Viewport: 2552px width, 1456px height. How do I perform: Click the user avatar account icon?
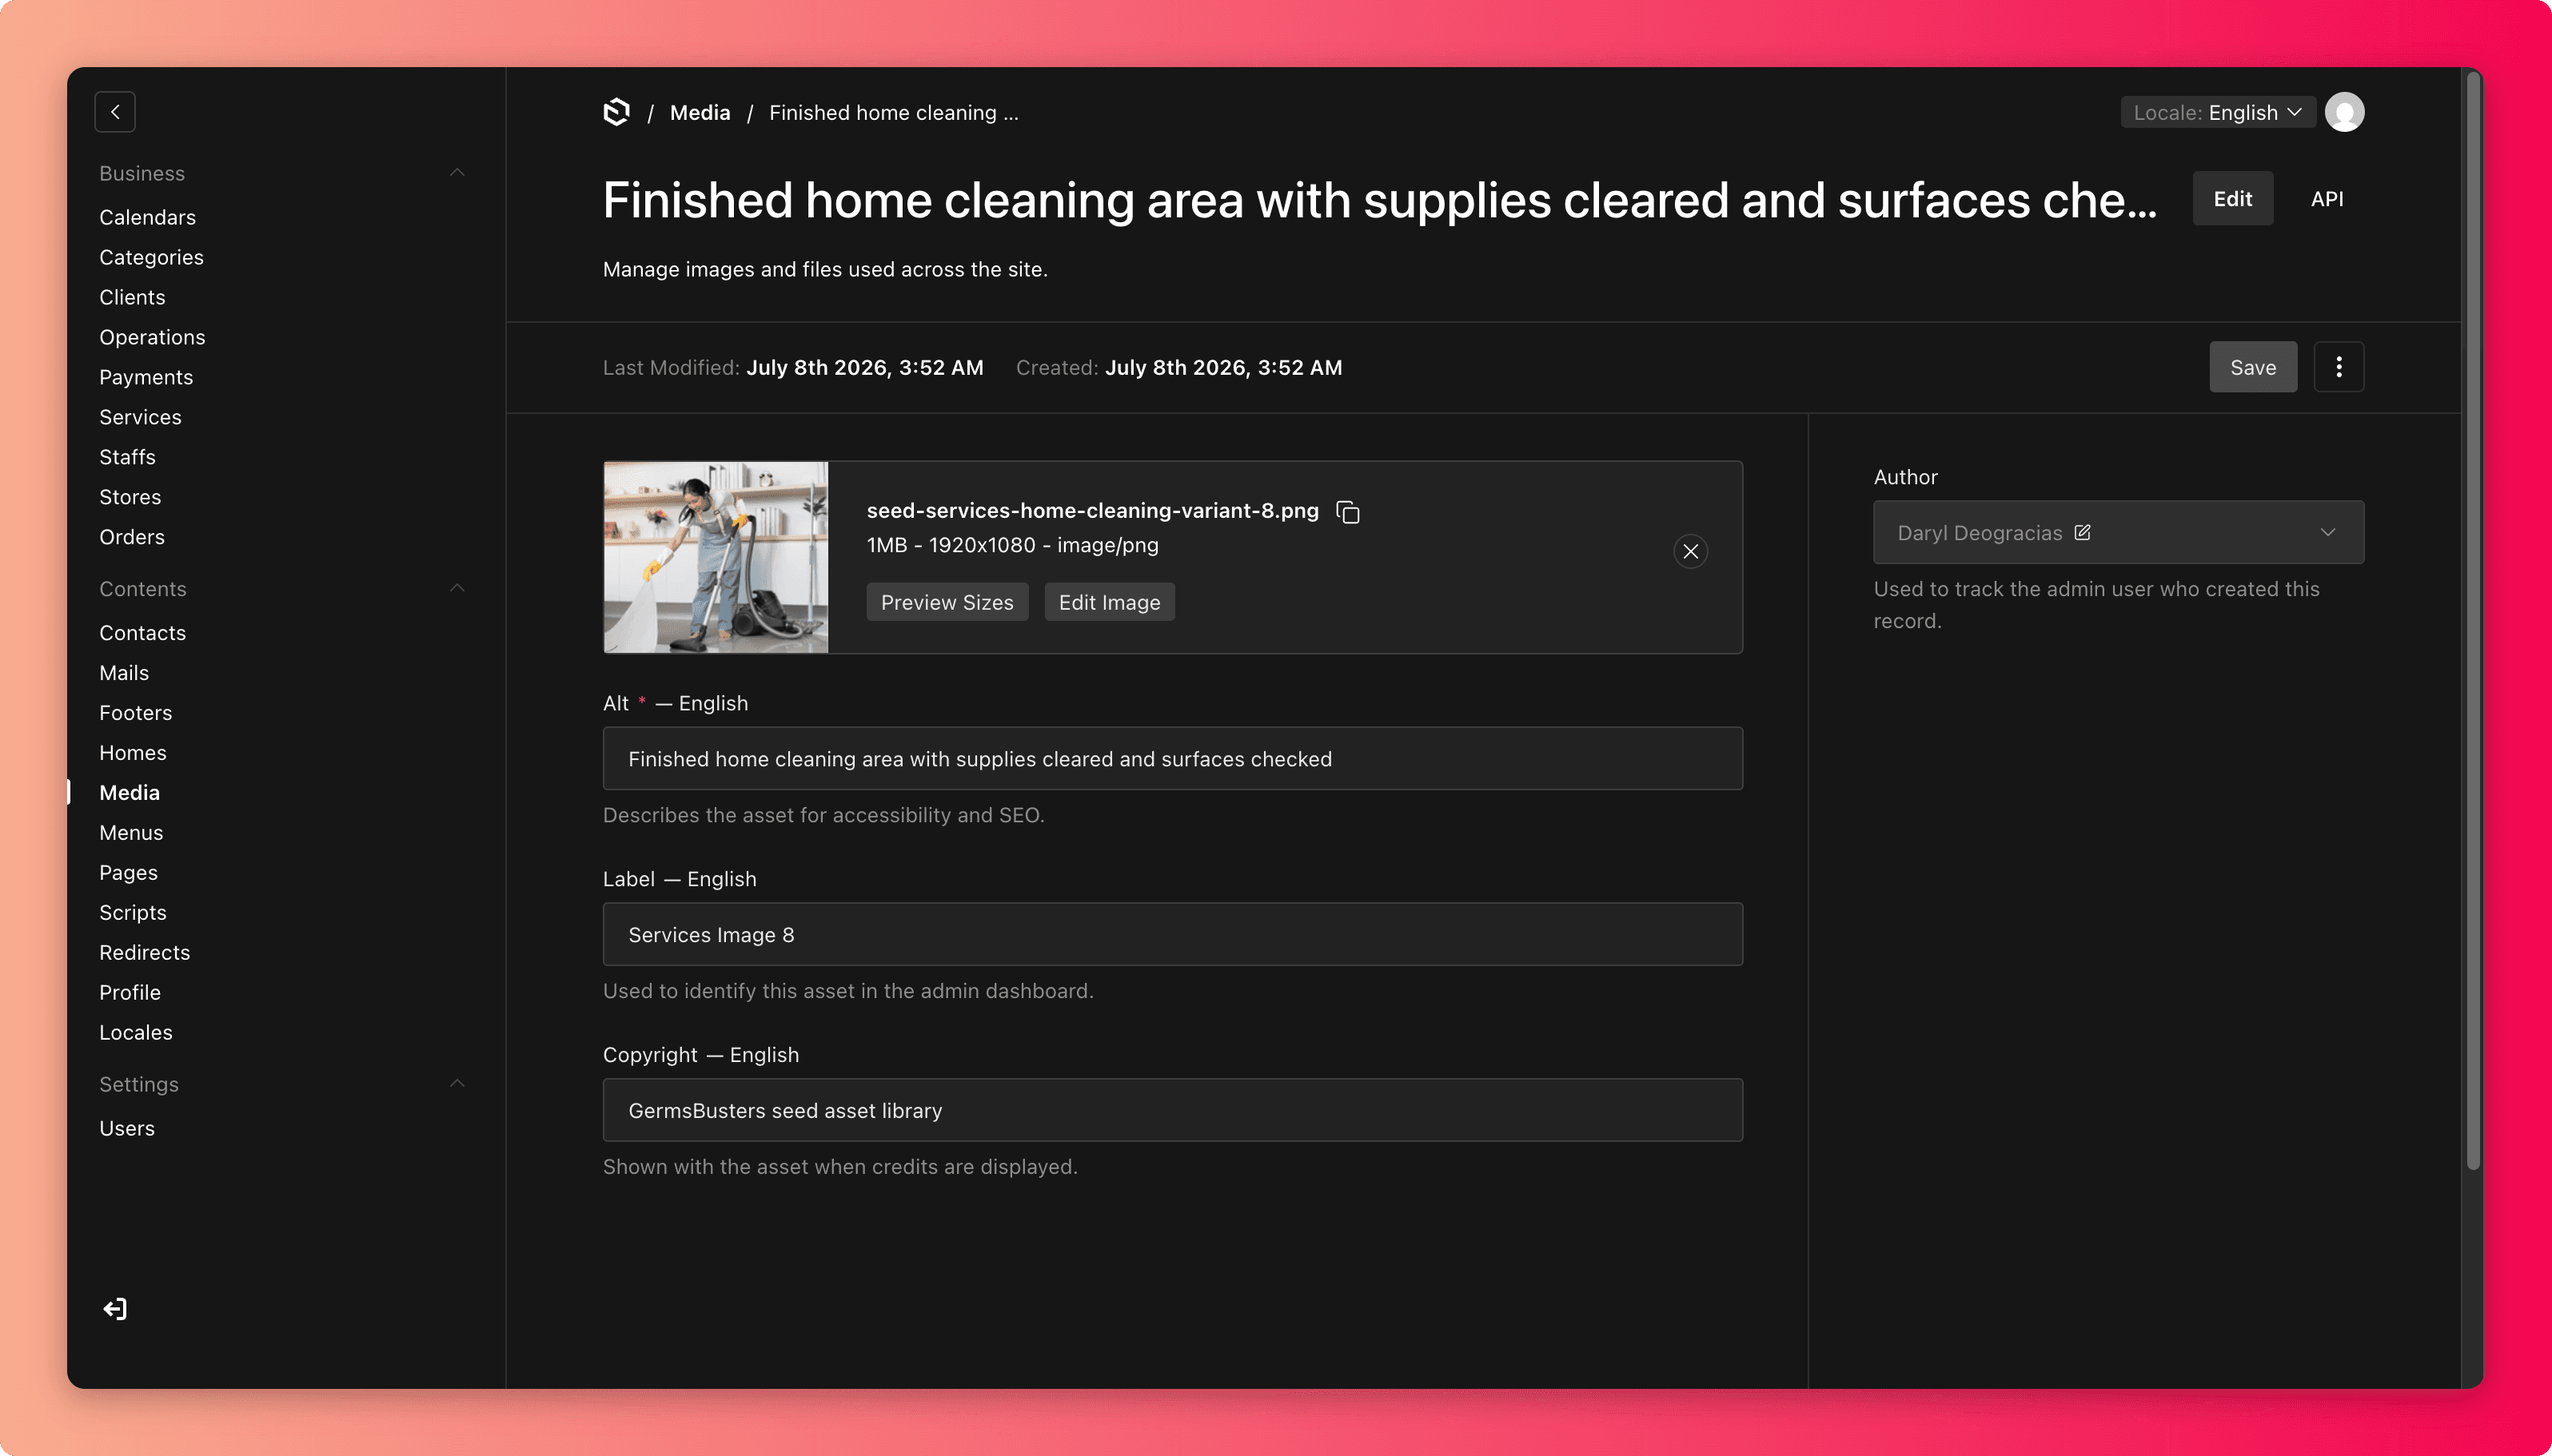pos(2345,112)
